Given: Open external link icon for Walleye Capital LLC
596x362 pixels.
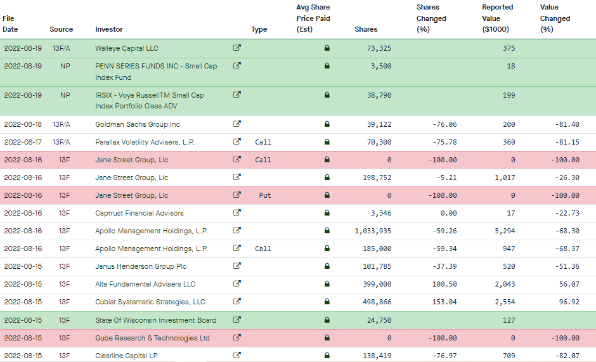Looking at the screenshot, I should click(x=236, y=48).
